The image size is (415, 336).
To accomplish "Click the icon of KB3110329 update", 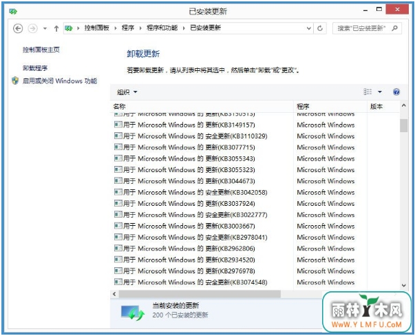I will click(118, 136).
